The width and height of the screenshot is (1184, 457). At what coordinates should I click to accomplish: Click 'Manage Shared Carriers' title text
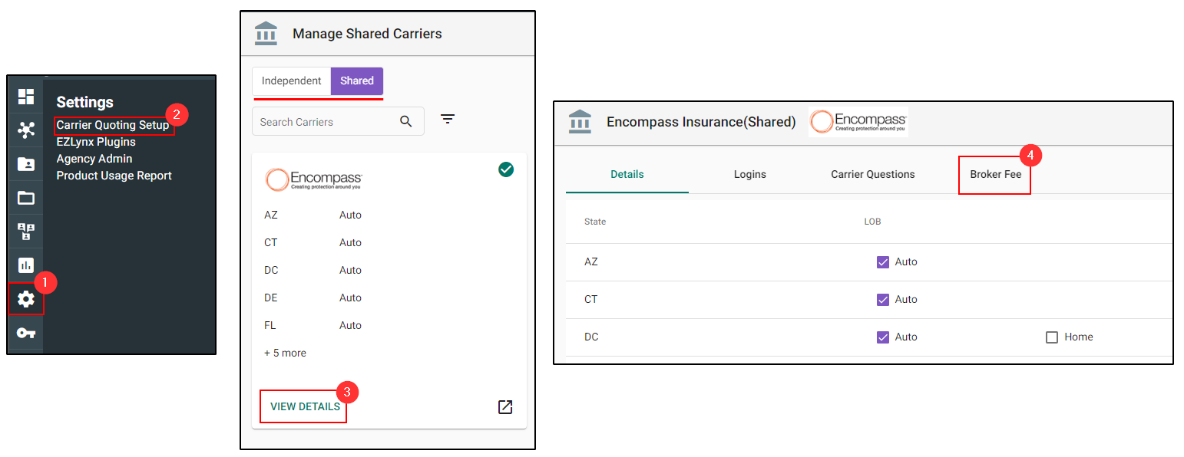click(367, 34)
